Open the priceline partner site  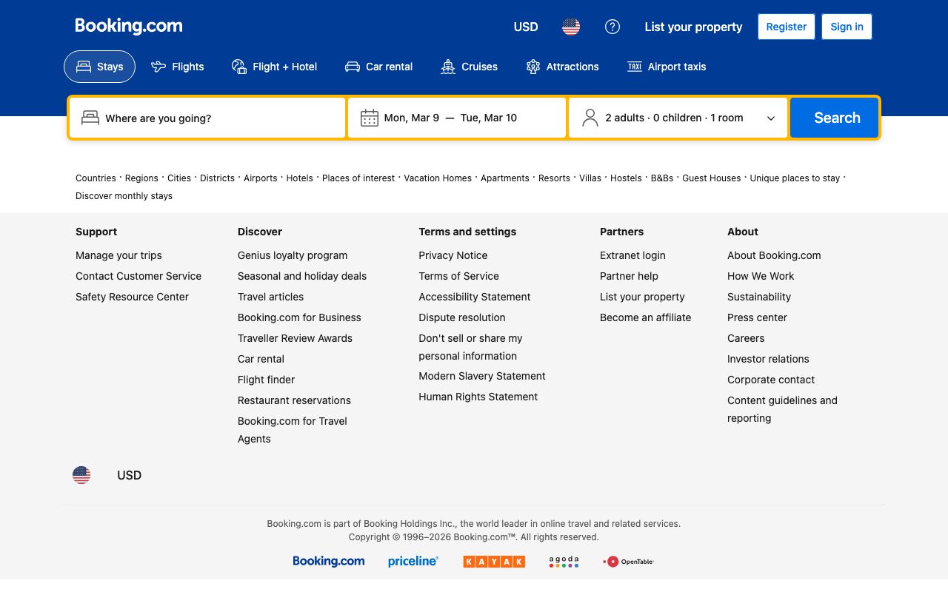pos(413,561)
